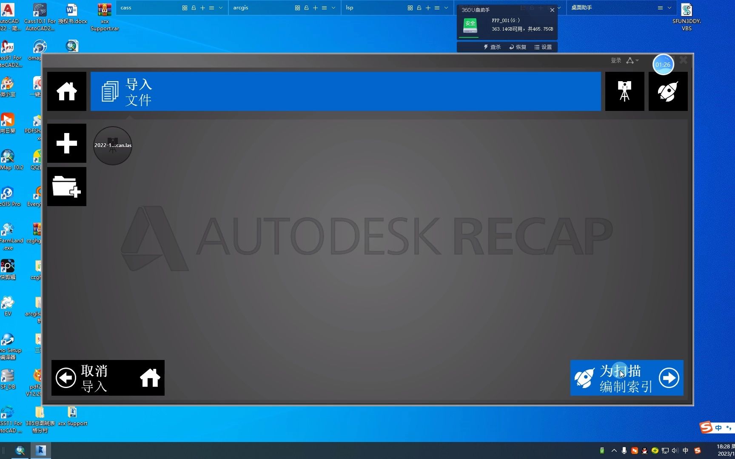Viewport: 735px width, 459px height.
Task: Open the network tray icon
Action: click(x=665, y=450)
